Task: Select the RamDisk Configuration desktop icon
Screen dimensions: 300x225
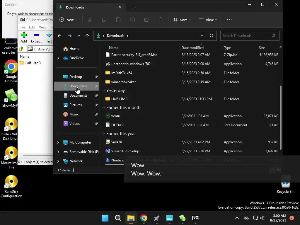Action: click(11, 186)
